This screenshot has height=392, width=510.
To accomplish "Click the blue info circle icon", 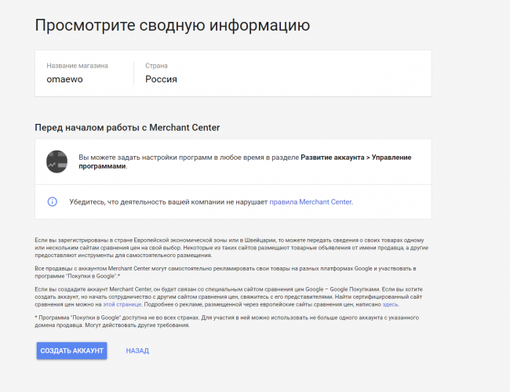I will 53,201.
